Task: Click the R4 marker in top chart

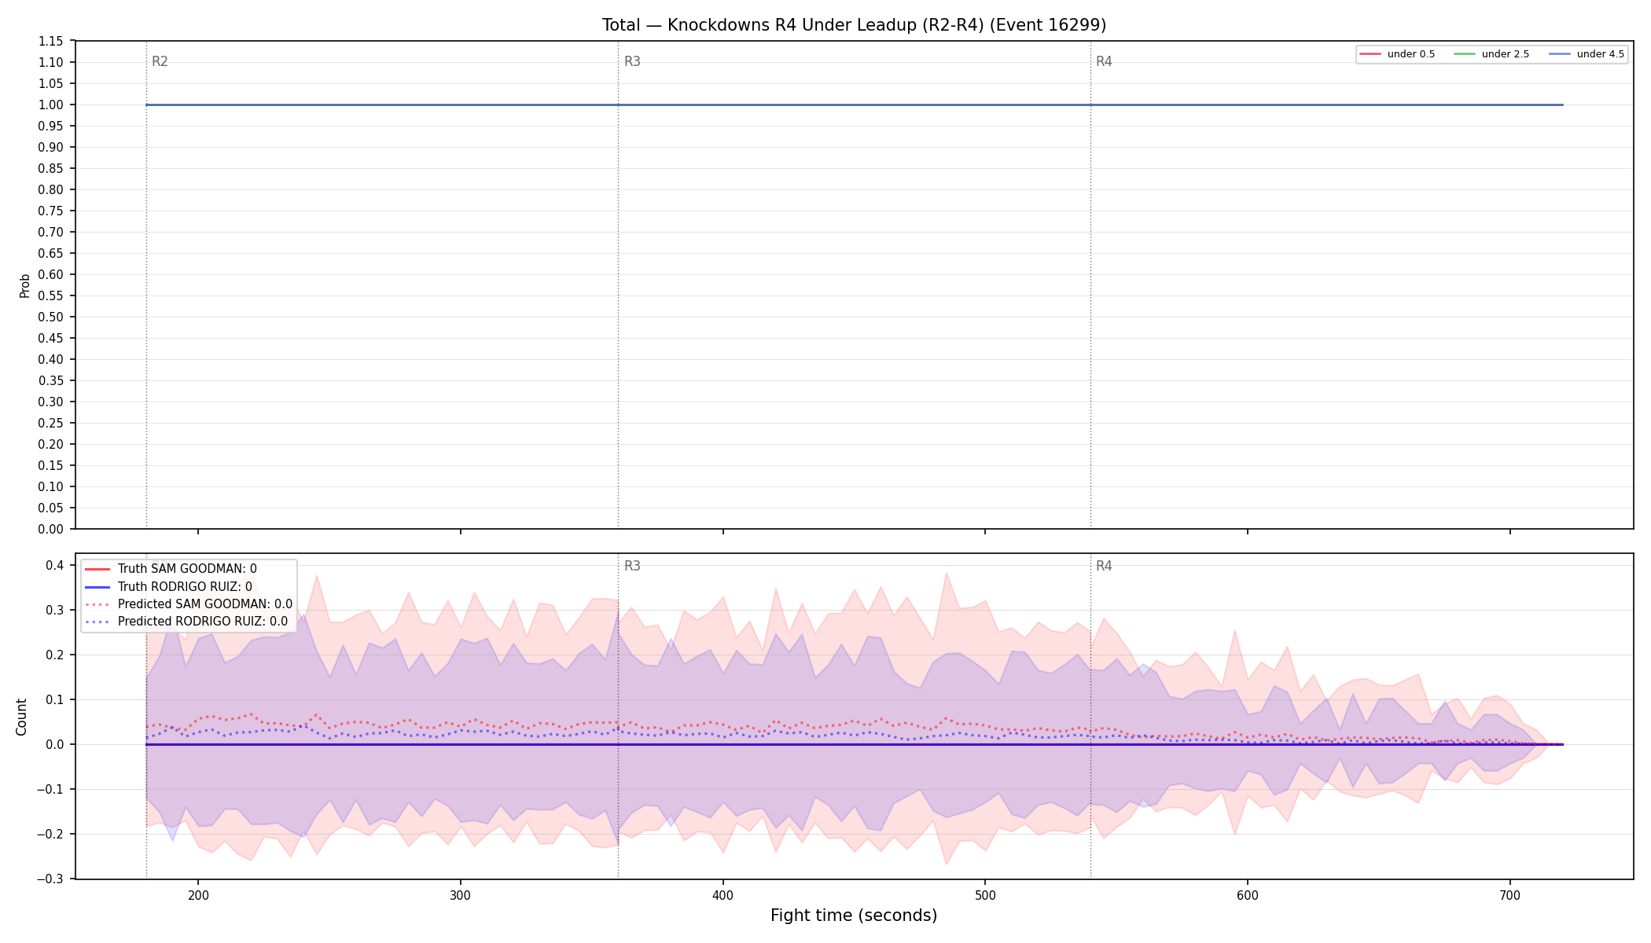Action: pyautogui.click(x=1104, y=61)
